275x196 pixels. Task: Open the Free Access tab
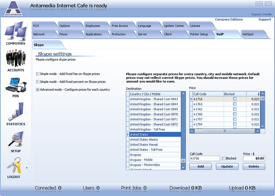[123, 26]
